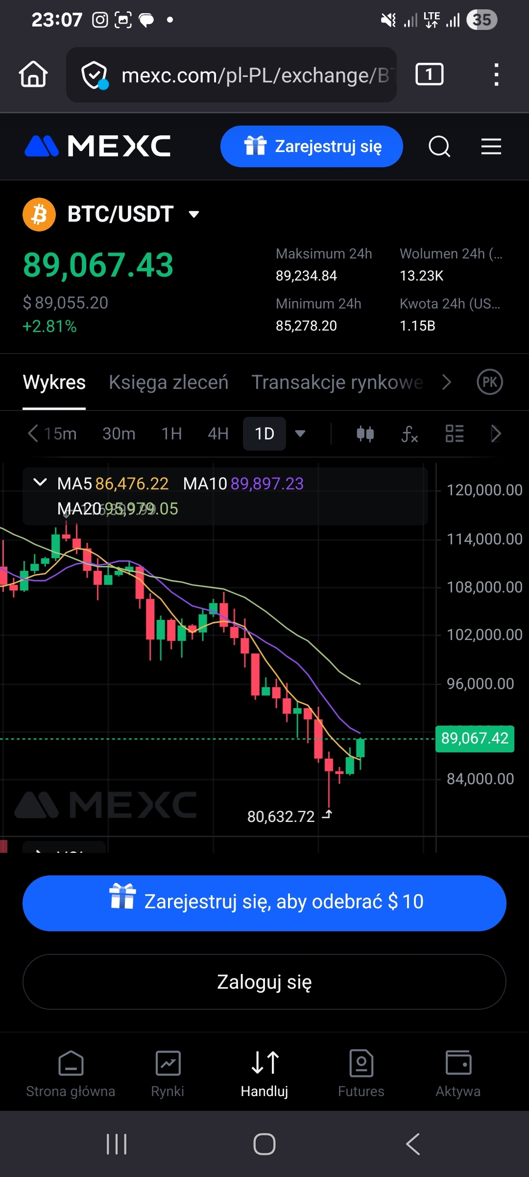Select the 4H timeframe

point(218,434)
